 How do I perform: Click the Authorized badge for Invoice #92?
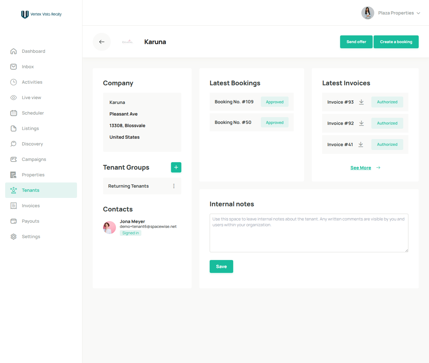[387, 123]
